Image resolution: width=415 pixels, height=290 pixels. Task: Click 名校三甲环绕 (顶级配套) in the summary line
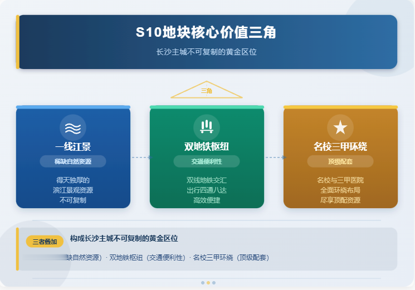[x=231, y=258]
